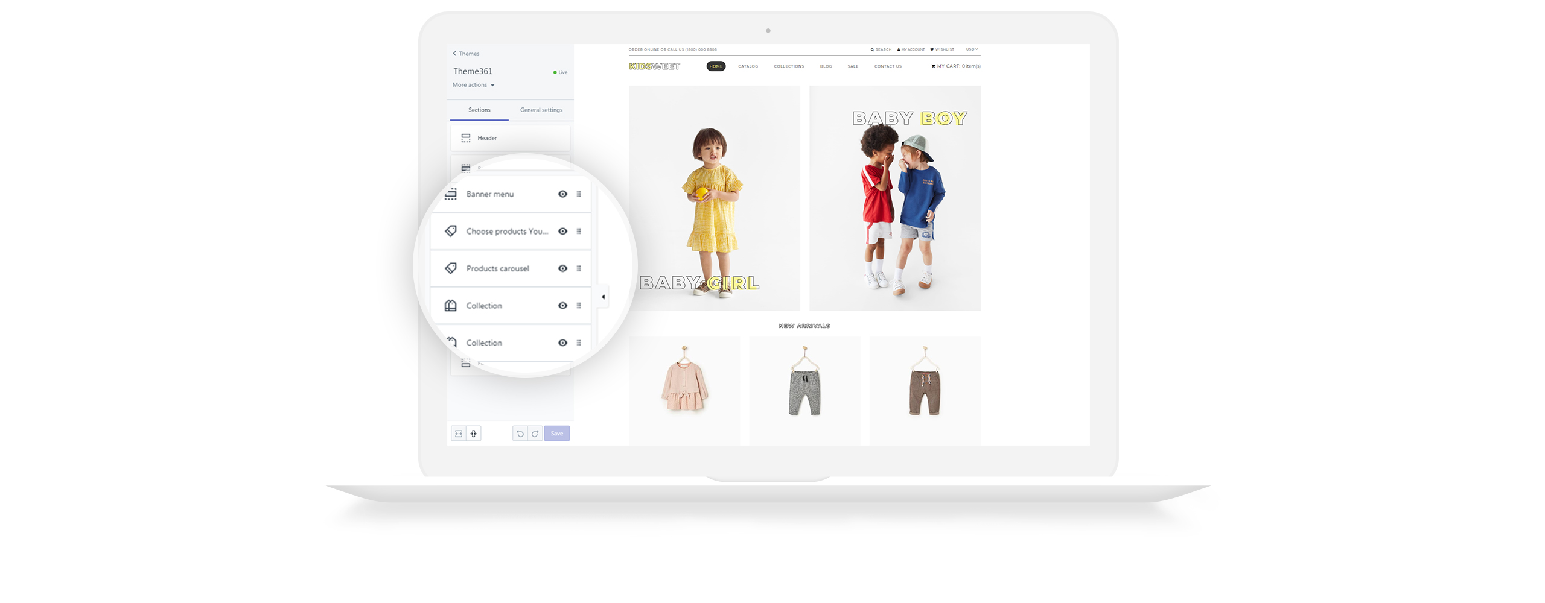Screen dimensions: 1545x603
Task: Click the shopping cart icon
Action: [933, 66]
